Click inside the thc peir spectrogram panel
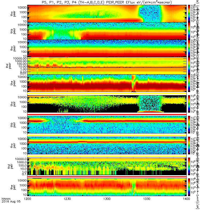 coord(107,146)
